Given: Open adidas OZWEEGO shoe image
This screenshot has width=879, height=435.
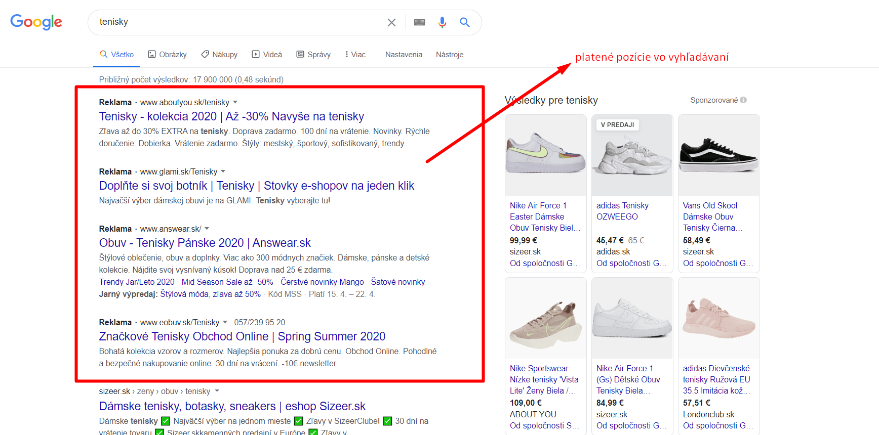Looking at the screenshot, I should pos(632,155).
